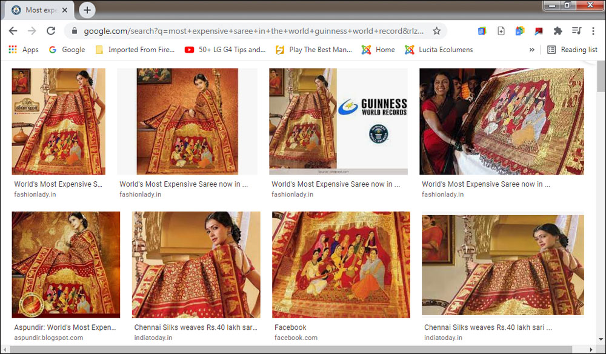
Task: Open the Guinness World Records saree image
Action: (x=338, y=121)
